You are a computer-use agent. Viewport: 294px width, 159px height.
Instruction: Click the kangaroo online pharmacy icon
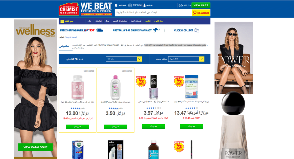coord(156,30)
